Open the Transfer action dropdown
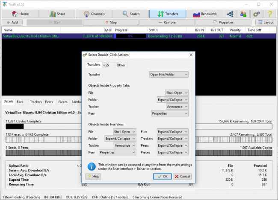Image resolution: width=278 pixels, height=200 pixels. click(169, 75)
